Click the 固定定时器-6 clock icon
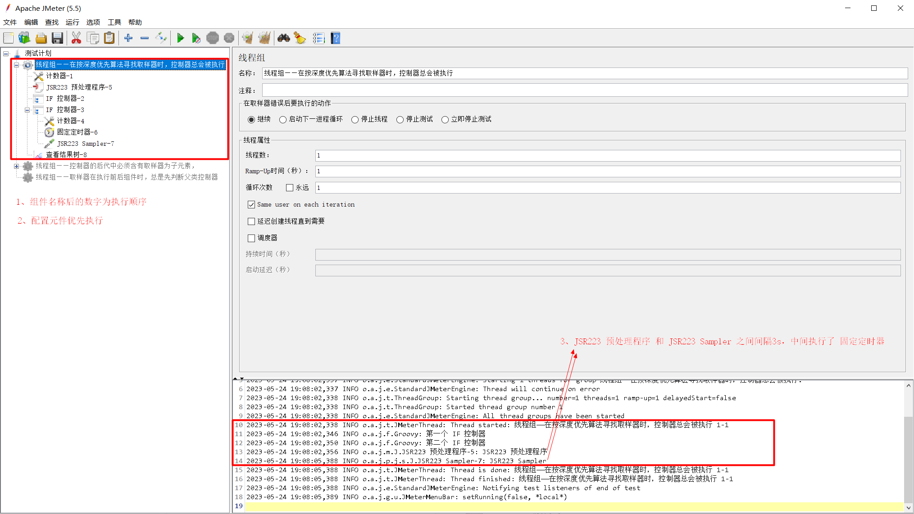This screenshot has height=514, width=914. point(49,132)
